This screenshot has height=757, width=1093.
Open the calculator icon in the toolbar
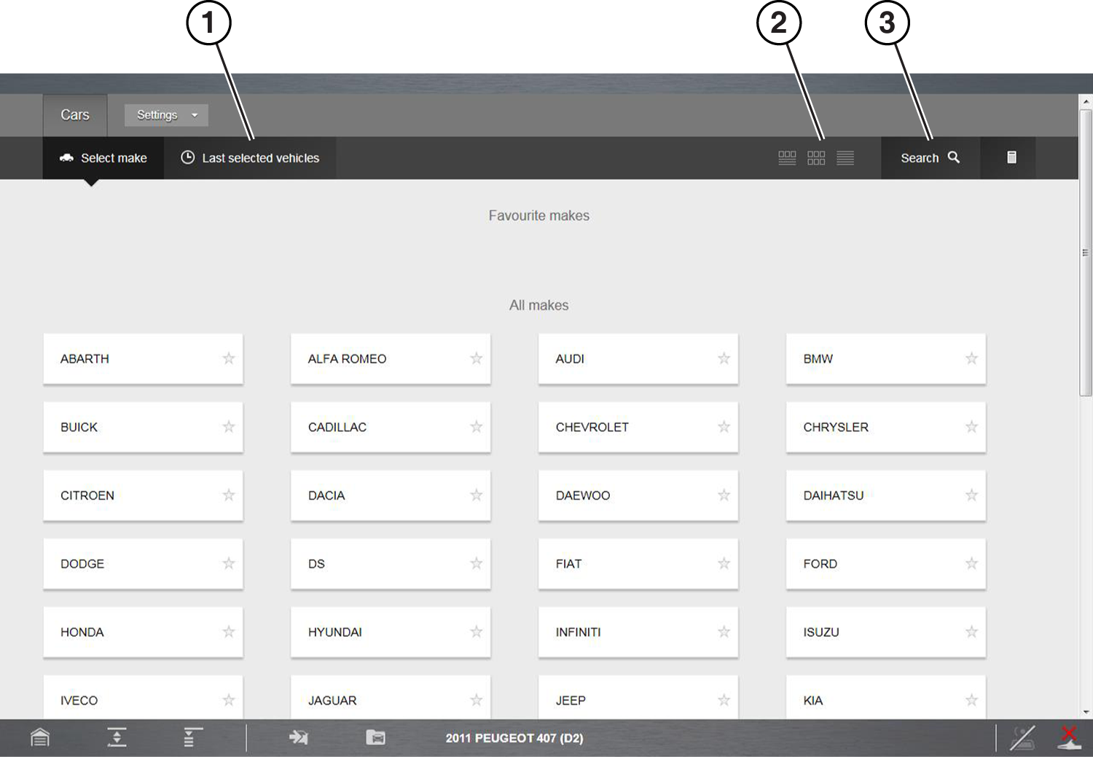point(1011,157)
